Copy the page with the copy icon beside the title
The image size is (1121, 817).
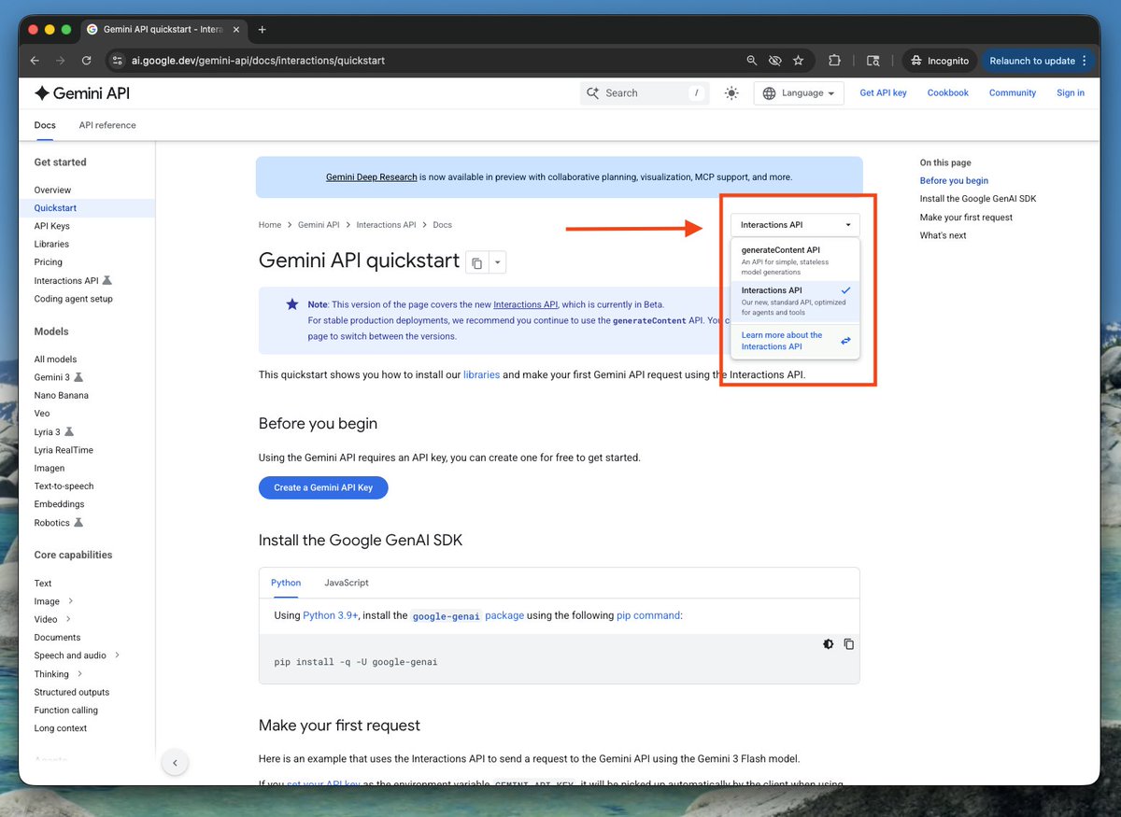click(x=477, y=263)
